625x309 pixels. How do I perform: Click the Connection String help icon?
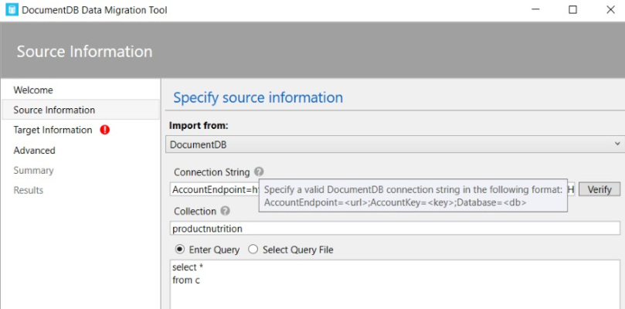259,171
